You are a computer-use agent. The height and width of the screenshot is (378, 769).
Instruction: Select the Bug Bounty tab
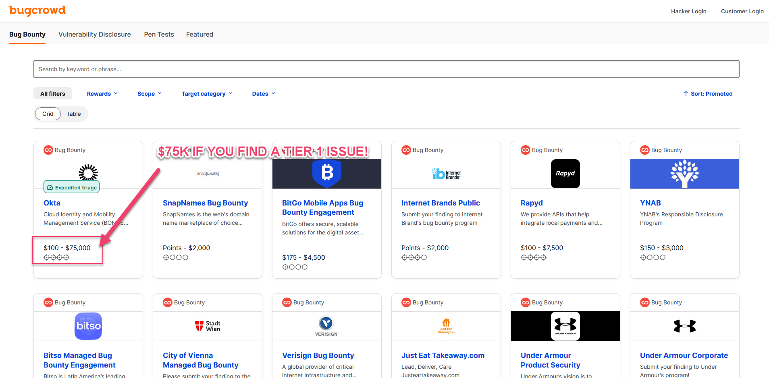(27, 34)
